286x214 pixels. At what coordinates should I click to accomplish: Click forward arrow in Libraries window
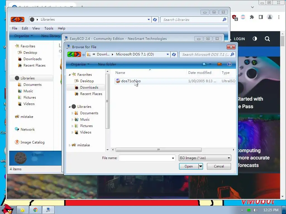pos(21,20)
